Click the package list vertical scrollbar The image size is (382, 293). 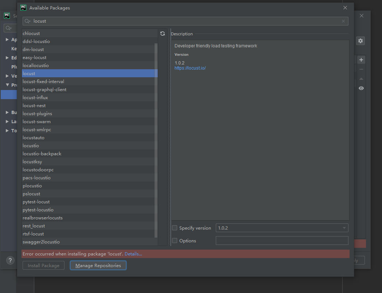[x=156, y=140]
